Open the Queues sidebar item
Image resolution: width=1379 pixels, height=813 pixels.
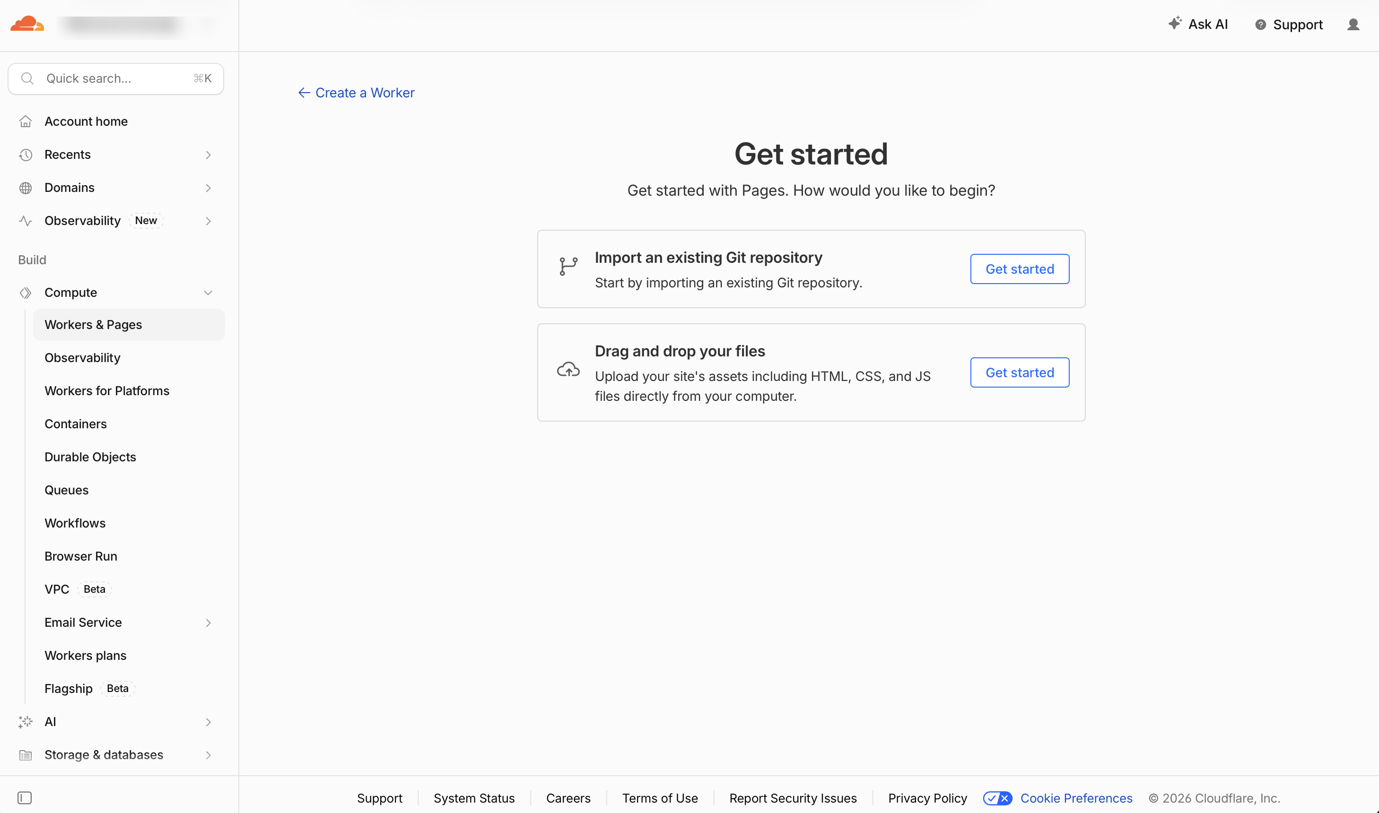tap(66, 490)
